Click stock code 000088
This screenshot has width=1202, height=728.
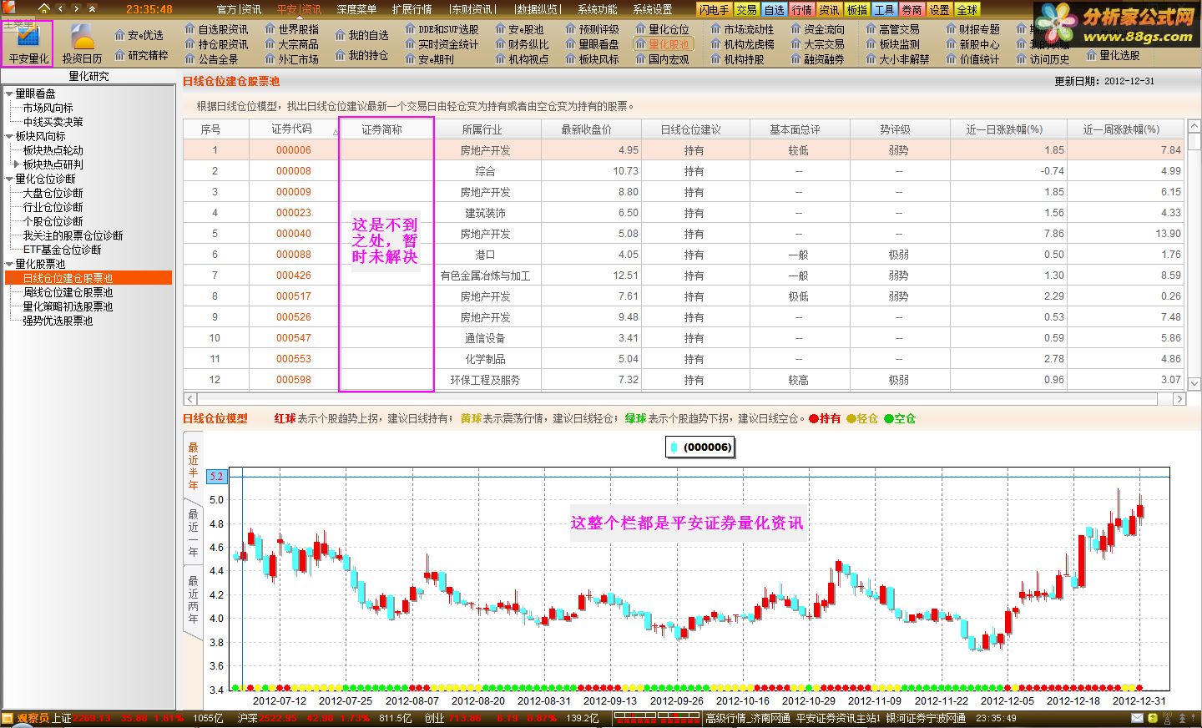(294, 255)
